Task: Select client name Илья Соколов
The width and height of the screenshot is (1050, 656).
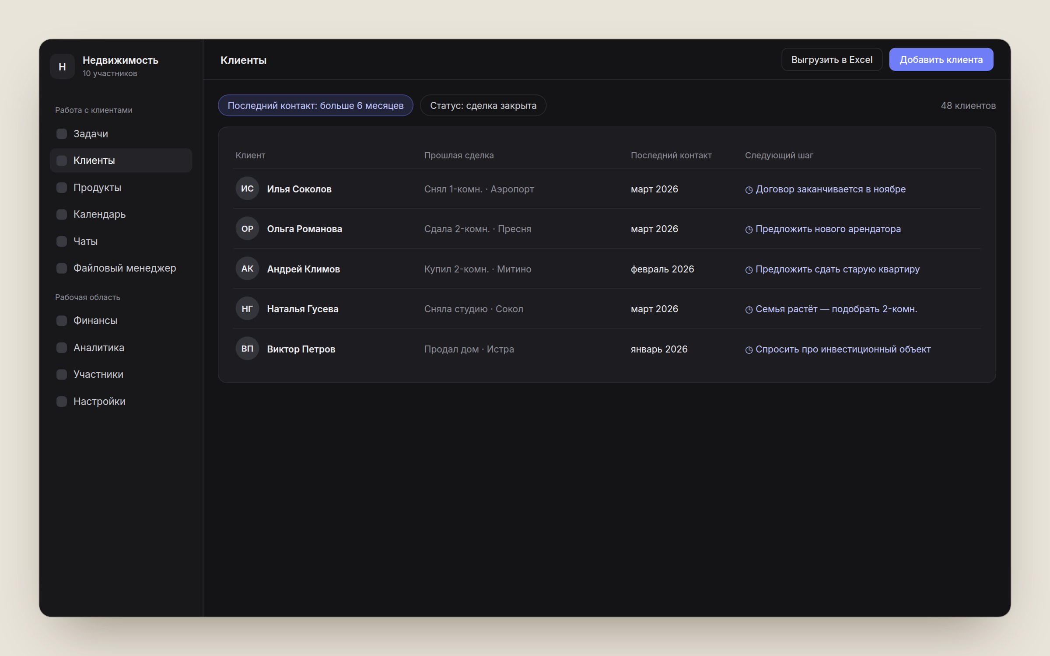Action: tap(299, 189)
